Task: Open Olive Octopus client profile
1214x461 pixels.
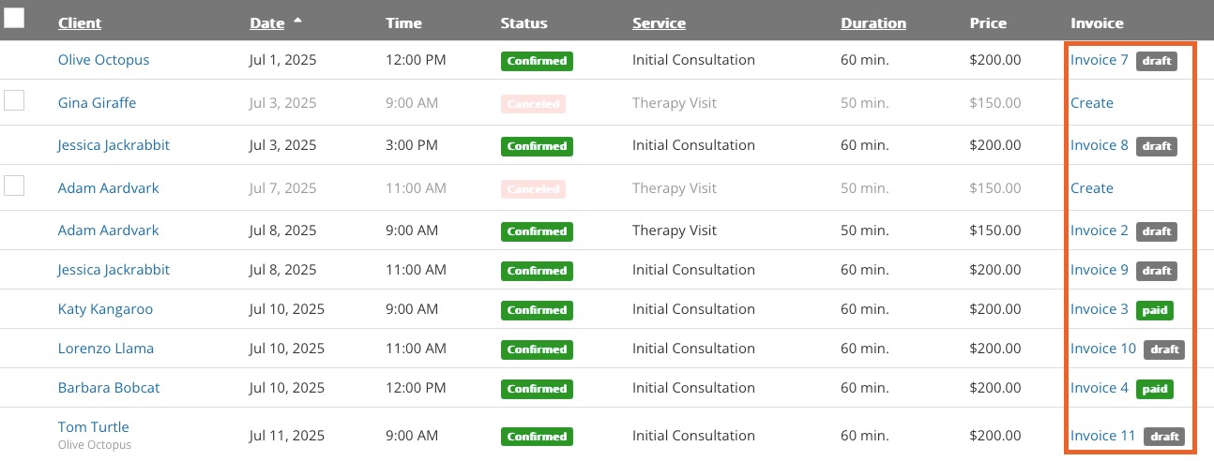Action: (x=103, y=60)
